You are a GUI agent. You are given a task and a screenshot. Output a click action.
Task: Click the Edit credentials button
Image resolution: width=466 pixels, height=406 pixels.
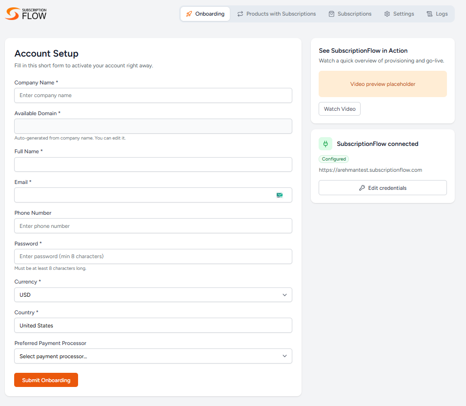point(383,188)
